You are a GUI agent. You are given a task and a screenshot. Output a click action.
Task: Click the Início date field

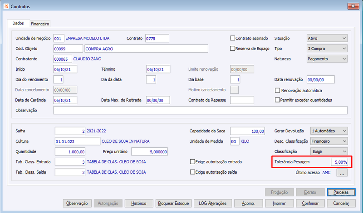click(65, 69)
